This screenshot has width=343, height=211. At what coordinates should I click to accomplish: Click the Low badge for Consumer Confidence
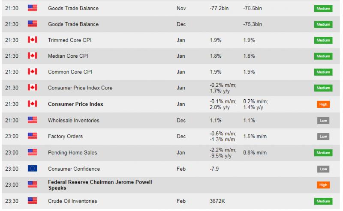click(323, 169)
